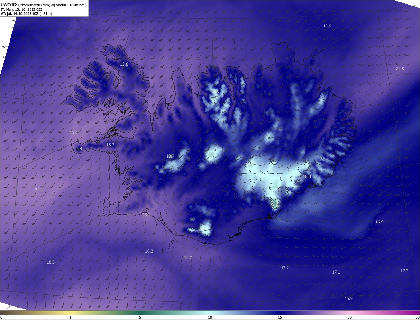
Task: Click the 14.4 map value
Action: [x=78, y=149]
